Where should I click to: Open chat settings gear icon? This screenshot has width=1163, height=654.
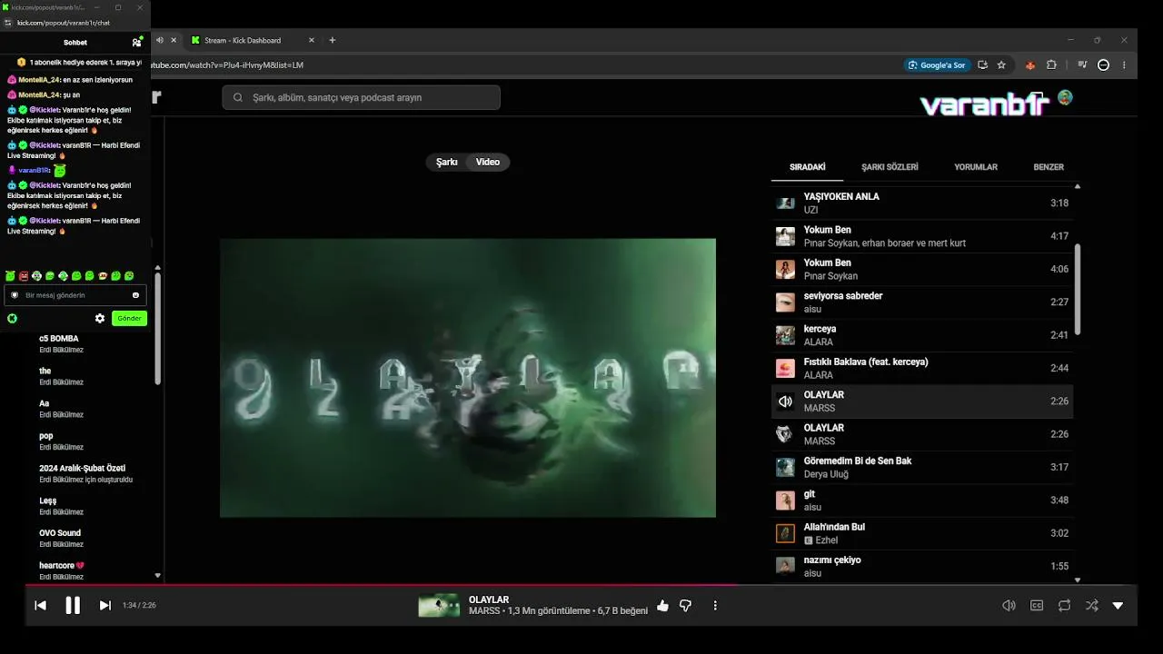pos(100,319)
